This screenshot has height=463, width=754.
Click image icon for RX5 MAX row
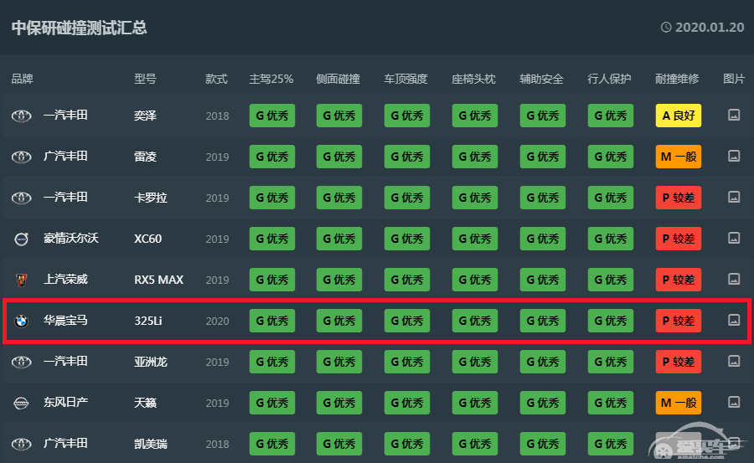(734, 279)
